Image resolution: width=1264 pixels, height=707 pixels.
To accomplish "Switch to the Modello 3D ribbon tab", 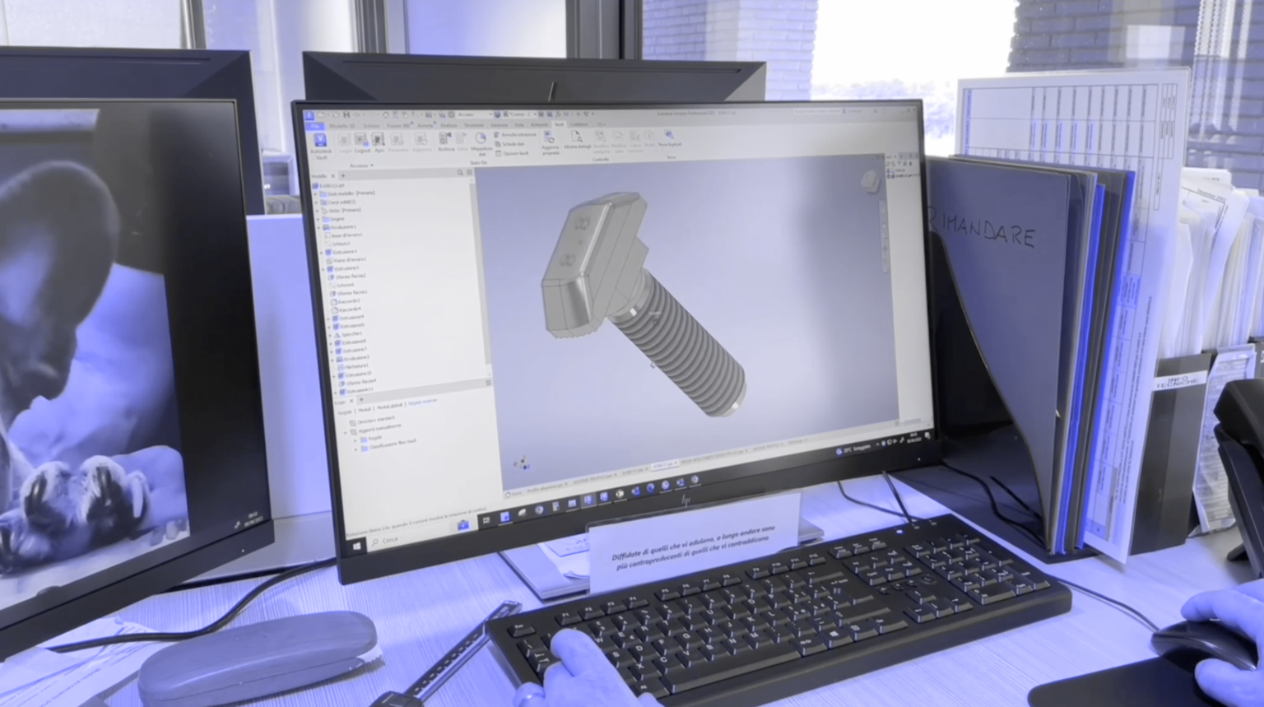I will pos(342,126).
